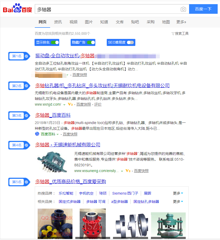
Task: Select the 固定钻孔多轴器 category link
Action: coord(146,202)
